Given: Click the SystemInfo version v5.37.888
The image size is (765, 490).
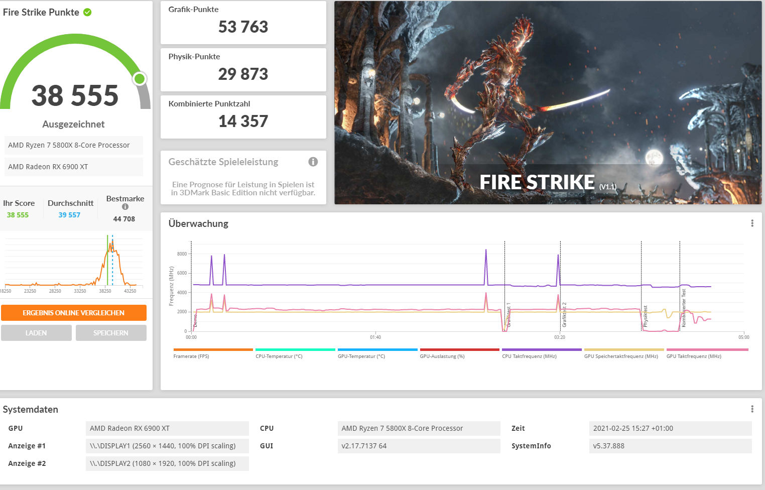Looking at the screenshot, I should (671, 446).
